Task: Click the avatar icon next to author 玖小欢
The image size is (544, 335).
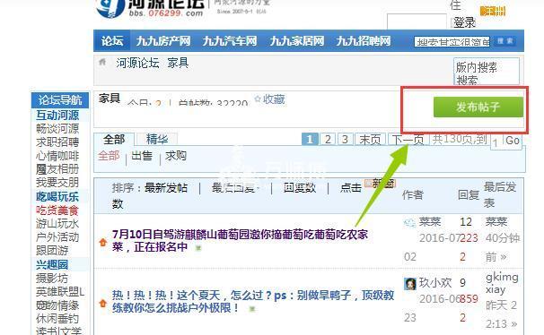Action: point(410,284)
